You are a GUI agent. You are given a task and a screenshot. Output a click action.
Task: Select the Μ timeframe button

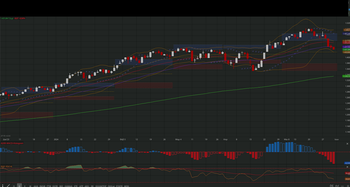coord(30,186)
